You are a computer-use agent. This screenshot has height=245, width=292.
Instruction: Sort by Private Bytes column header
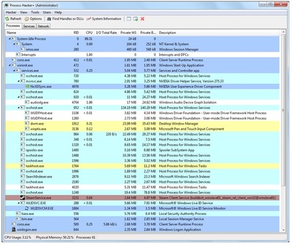(x=148, y=33)
